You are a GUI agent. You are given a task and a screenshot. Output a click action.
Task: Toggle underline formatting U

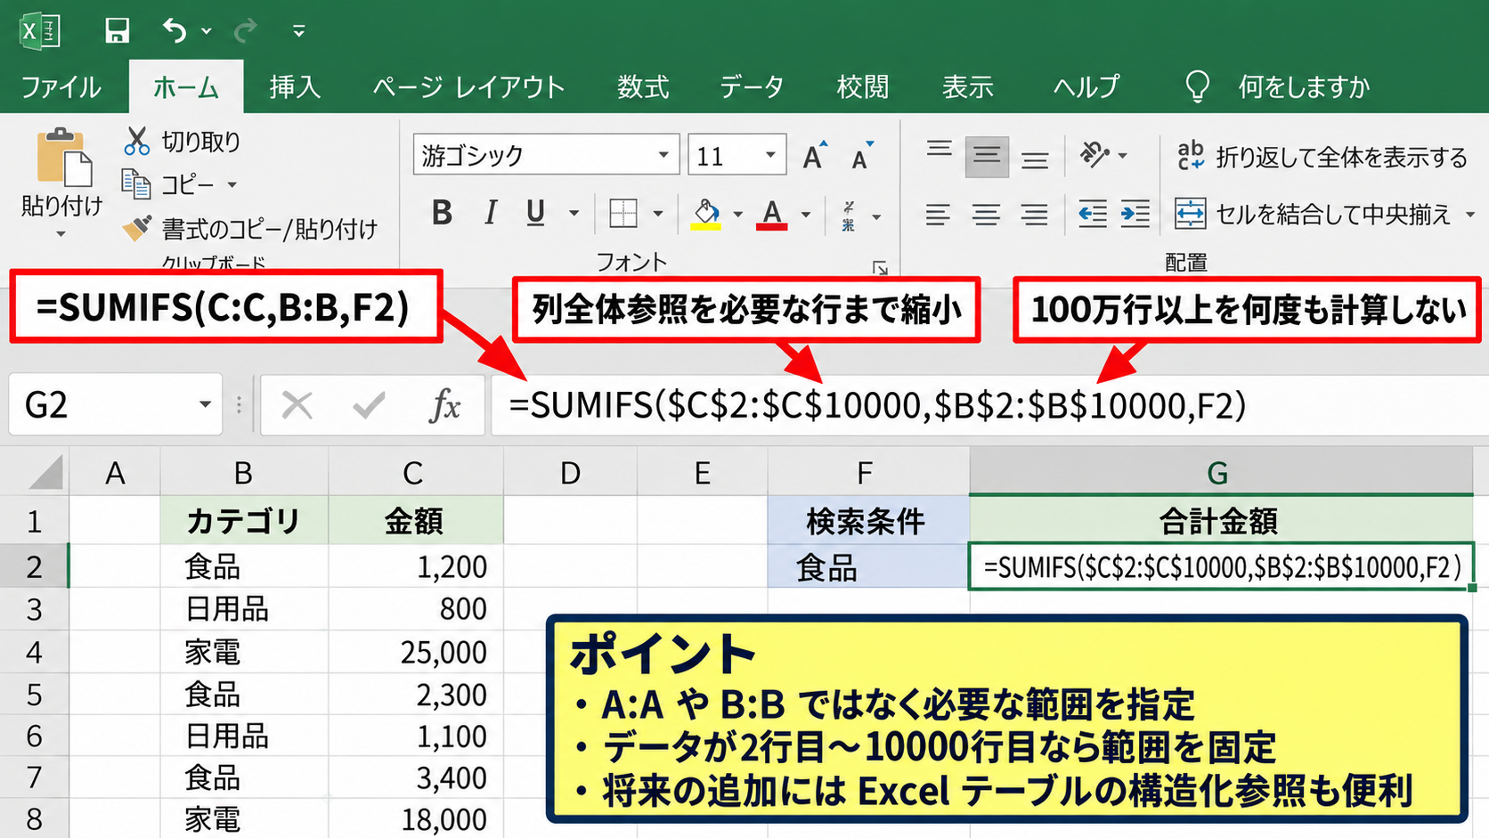535,213
